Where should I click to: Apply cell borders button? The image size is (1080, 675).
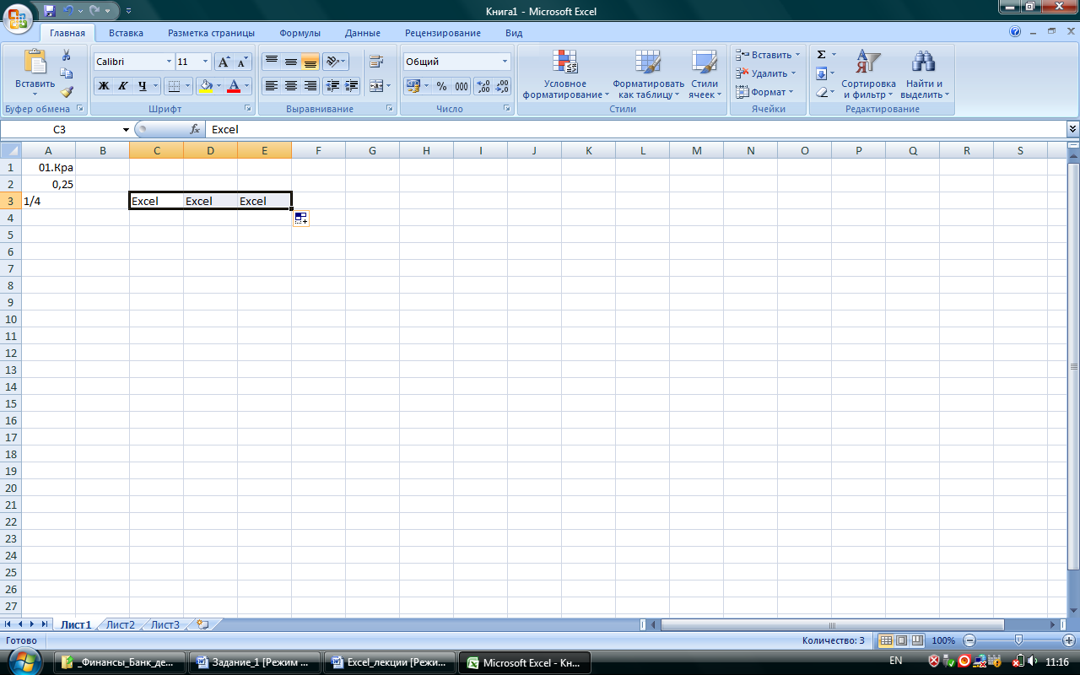(173, 86)
